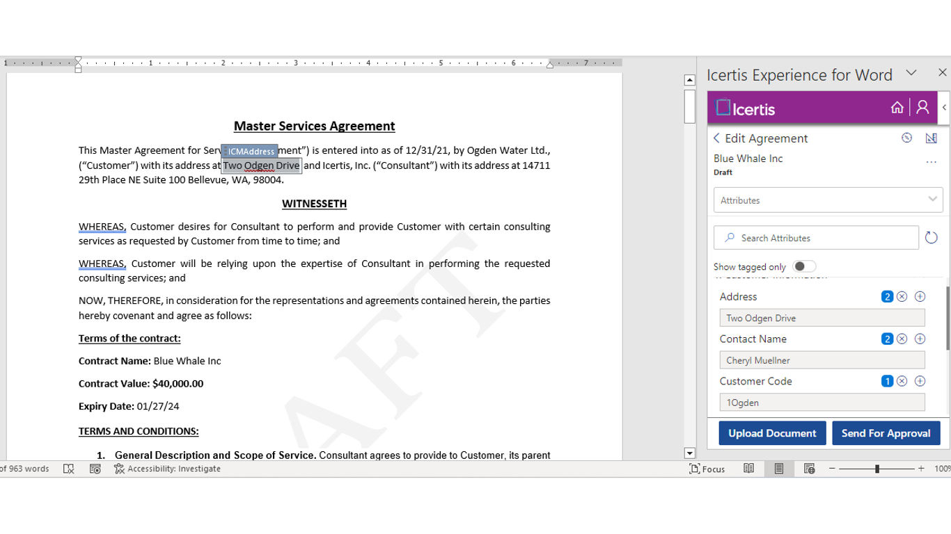951x534 pixels.
Task: Open the three-dot menu for Blue Whale Inc
Action: tap(931, 163)
